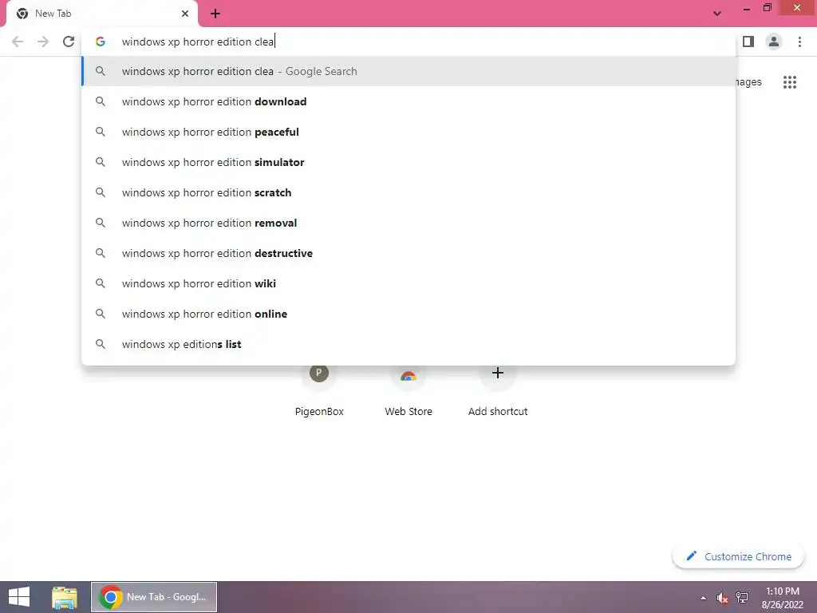Choose suggestion 'windows xp horror edition online'
817x613 pixels.
tap(408, 314)
